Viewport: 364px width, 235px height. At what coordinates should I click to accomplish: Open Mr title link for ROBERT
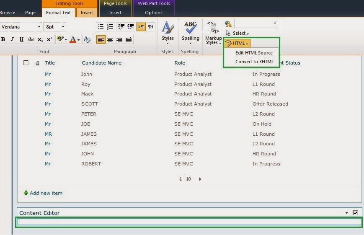pyautogui.click(x=48, y=164)
